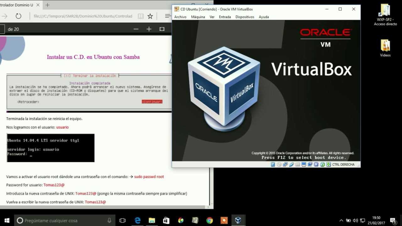Screen dimensions: 402x226
Task: Open the Archivo menu in VirtualBox
Action: click(x=180, y=17)
